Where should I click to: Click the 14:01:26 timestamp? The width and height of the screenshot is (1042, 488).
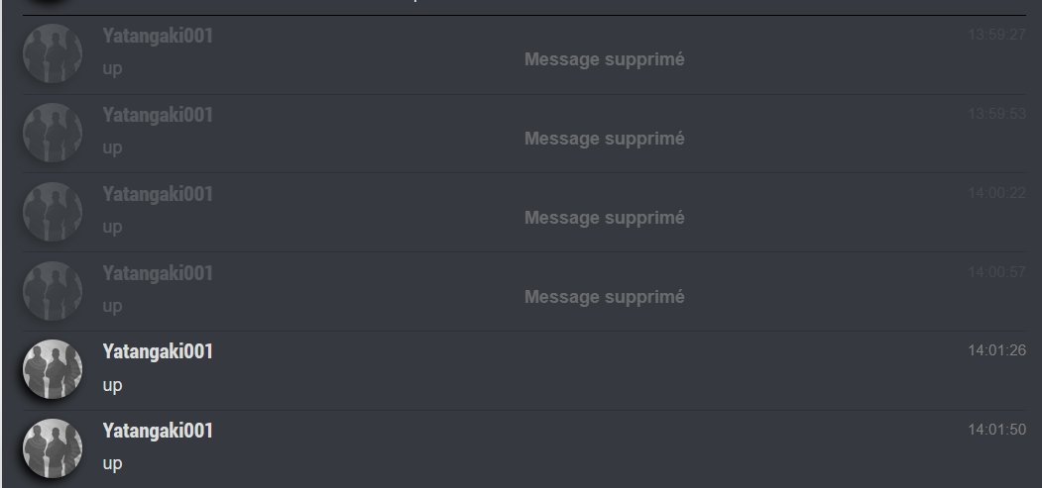click(996, 349)
